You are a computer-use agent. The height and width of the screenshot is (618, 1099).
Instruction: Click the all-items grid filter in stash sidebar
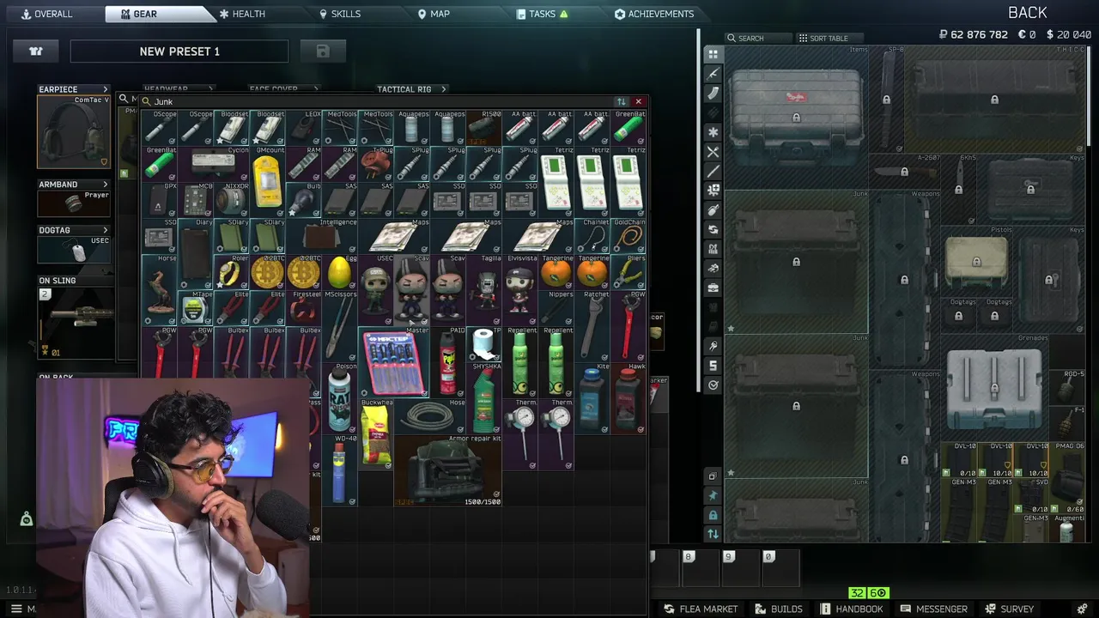[x=713, y=54]
